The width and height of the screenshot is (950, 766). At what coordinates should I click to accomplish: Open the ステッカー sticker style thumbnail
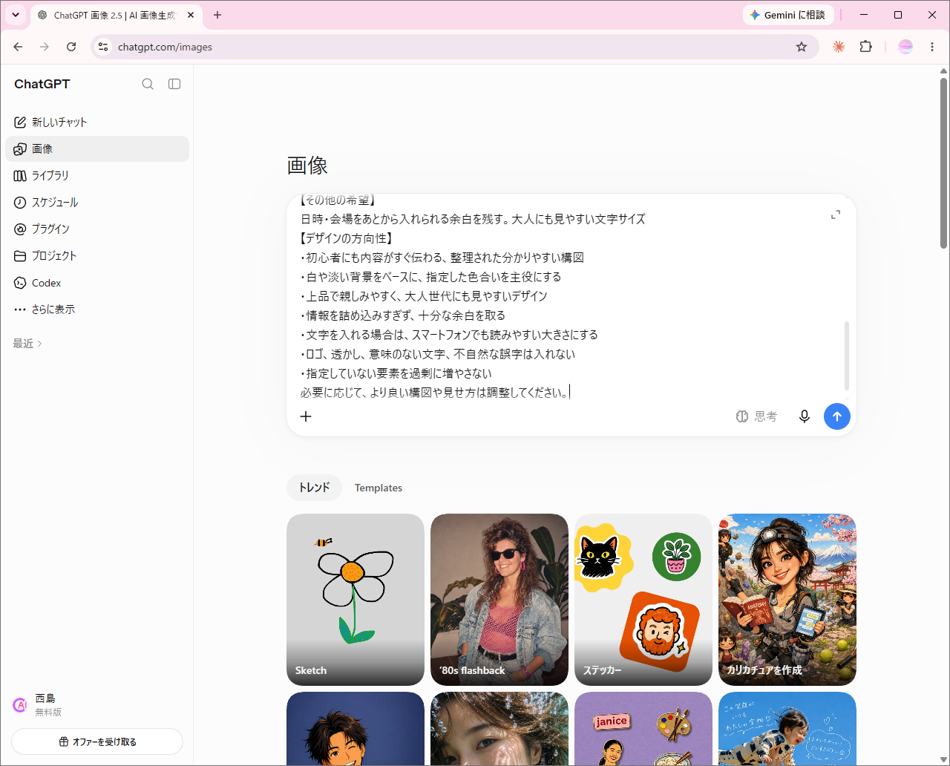pos(643,600)
